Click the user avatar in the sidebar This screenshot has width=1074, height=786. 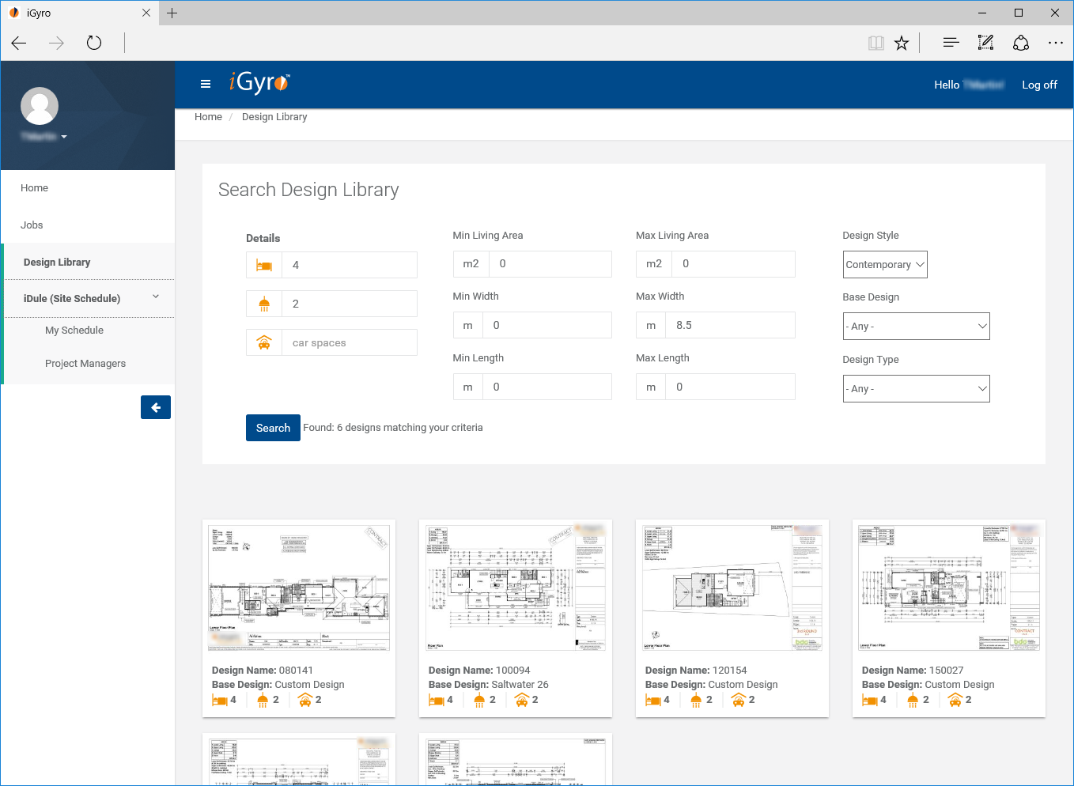click(x=40, y=106)
